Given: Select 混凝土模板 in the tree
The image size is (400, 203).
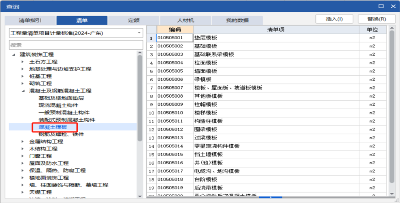Looking at the screenshot, I should [53, 127].
